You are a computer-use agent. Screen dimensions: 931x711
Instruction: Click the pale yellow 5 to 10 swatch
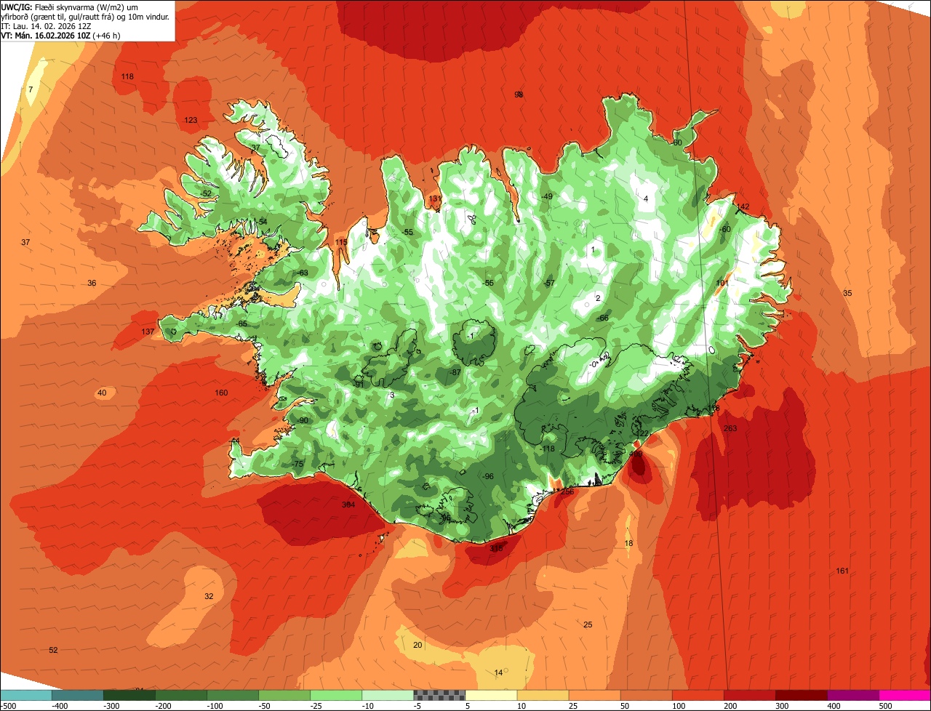492,695
